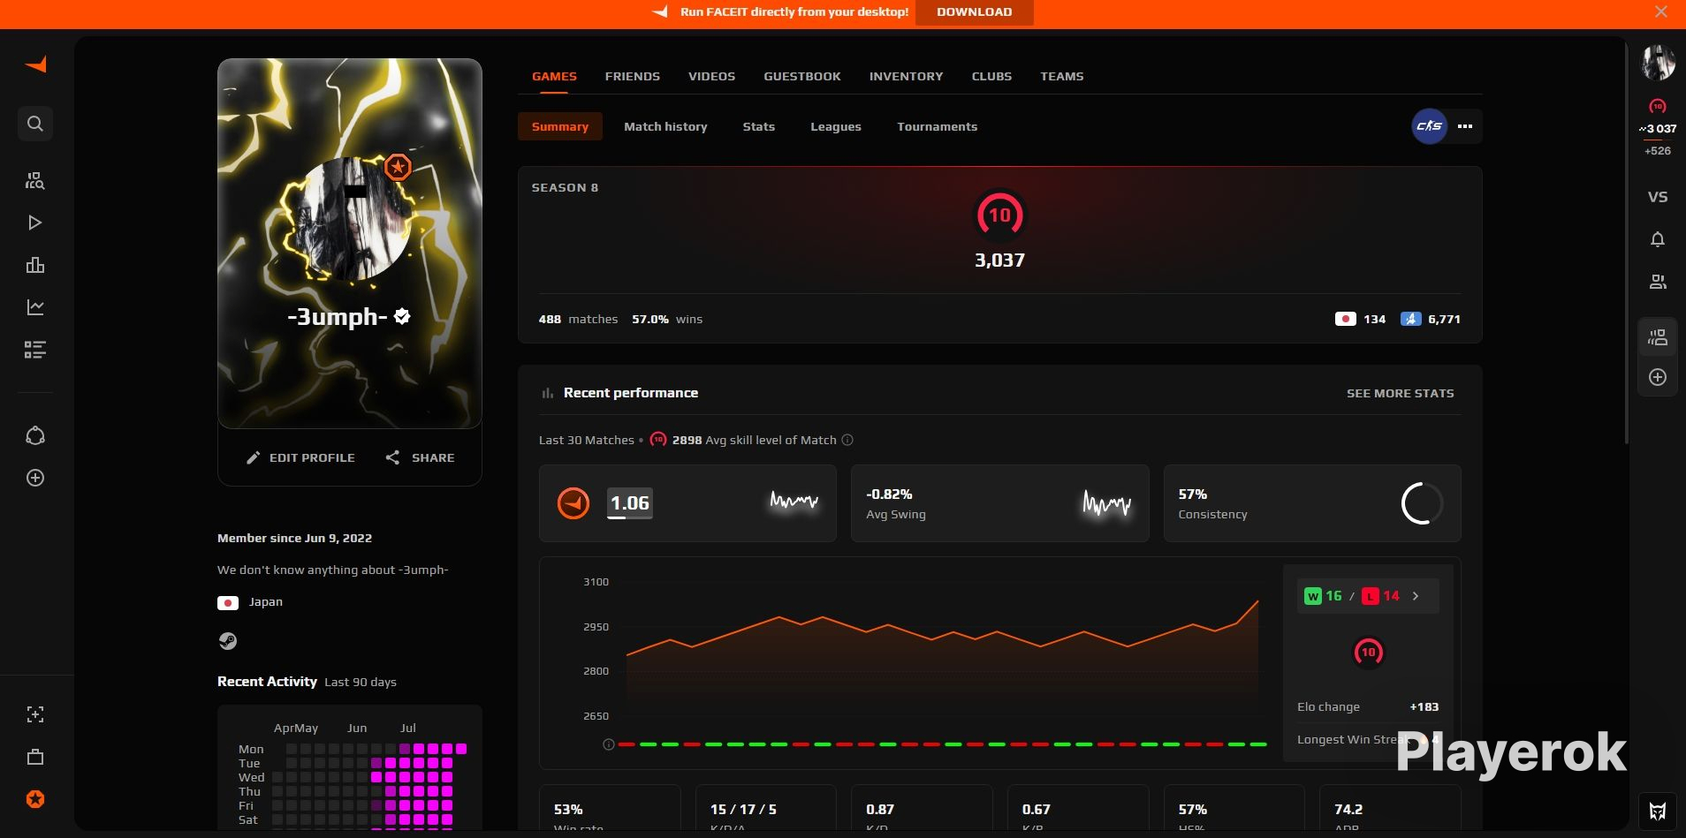The height and width of the screenshot is (838, 1686).
Task: Select the Summary sub-tab
Action: click(x=560, y=126)
